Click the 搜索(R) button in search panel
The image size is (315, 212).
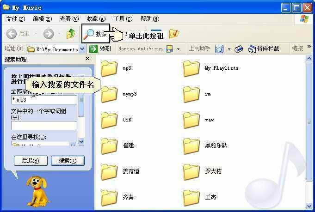point(68,161)
